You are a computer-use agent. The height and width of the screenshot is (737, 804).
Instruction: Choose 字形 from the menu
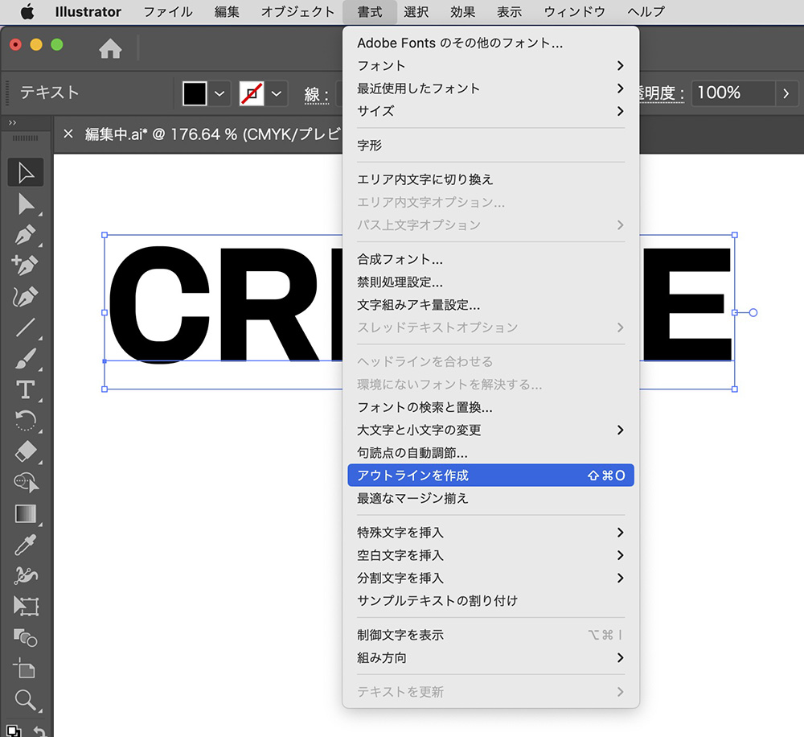pos(490,146)
